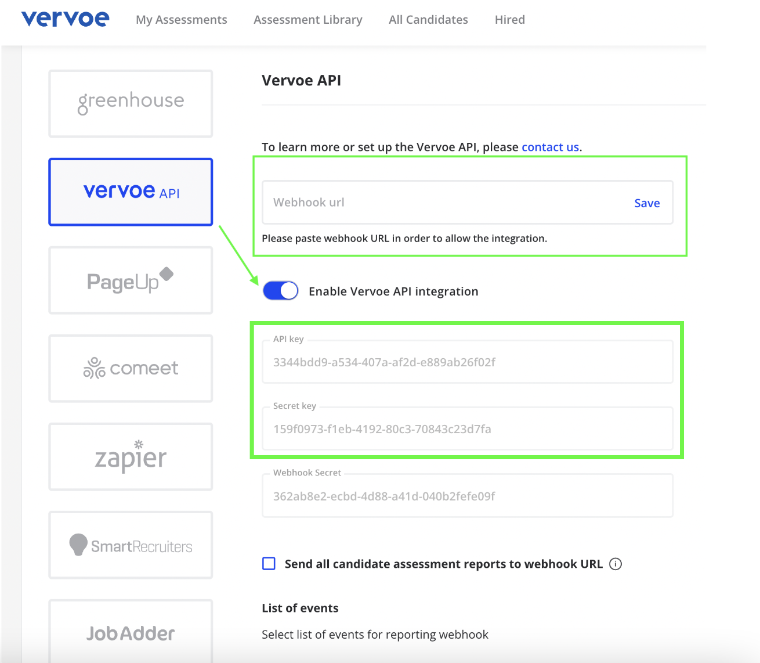Click info icon beside webhook URL reports
The height and width of the screenshot is (663, 760).
(x=616, y=564)
